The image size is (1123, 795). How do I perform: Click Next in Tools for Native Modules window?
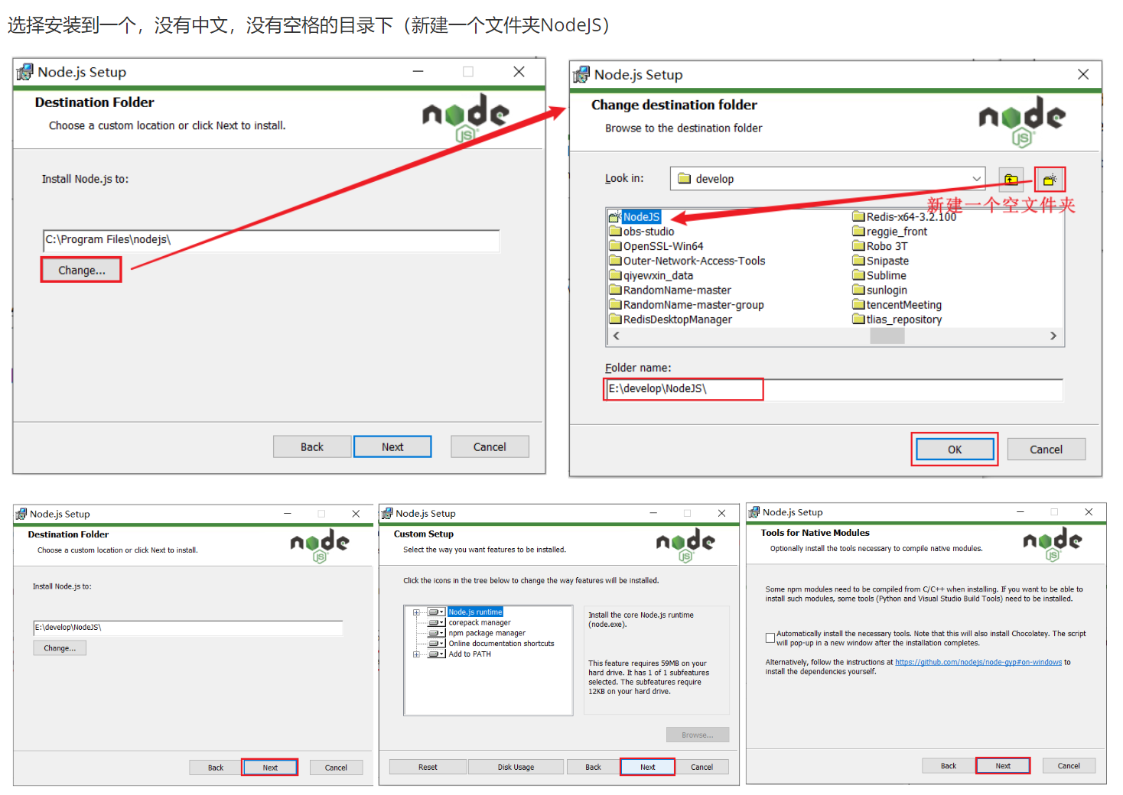tap(1003, 766)
